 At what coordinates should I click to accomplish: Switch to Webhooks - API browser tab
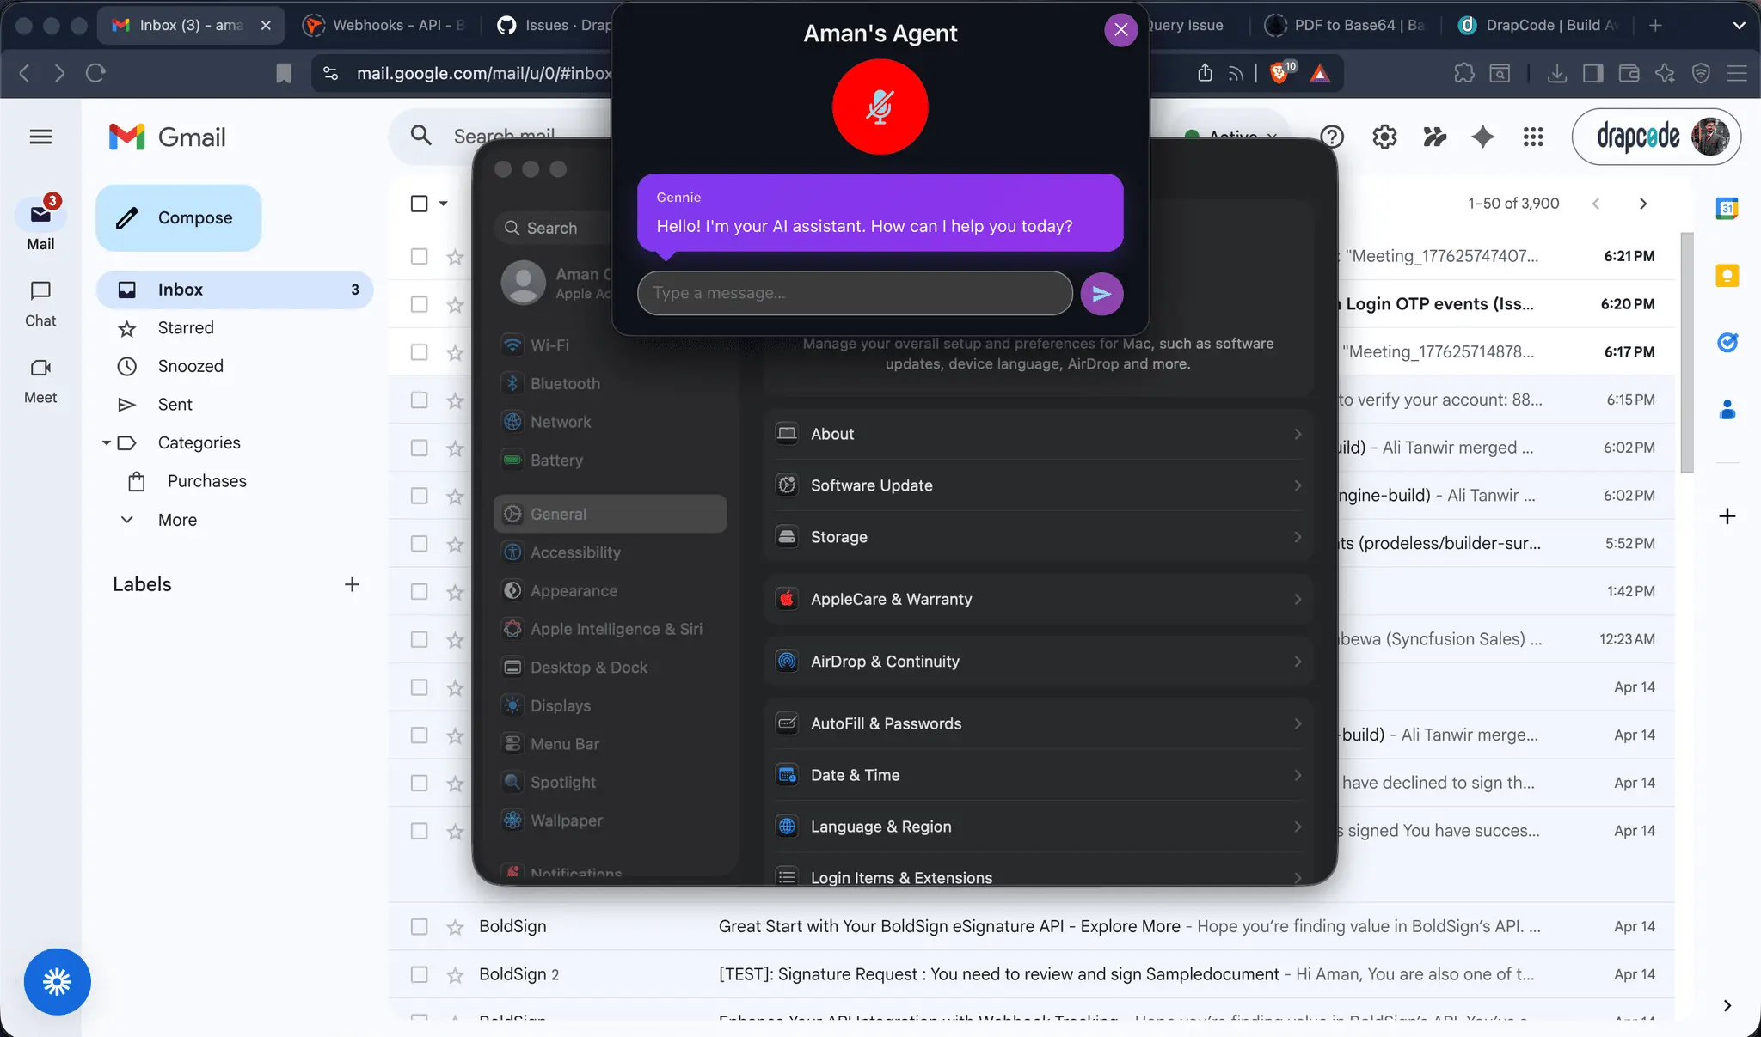pyautogui.click(x=385, y=25)
